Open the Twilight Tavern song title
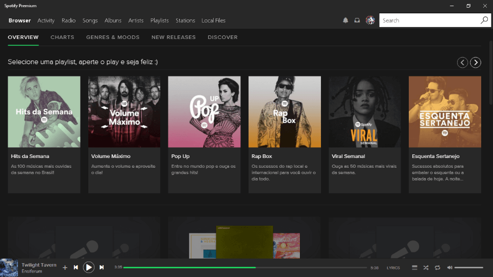 coord(39,265)
